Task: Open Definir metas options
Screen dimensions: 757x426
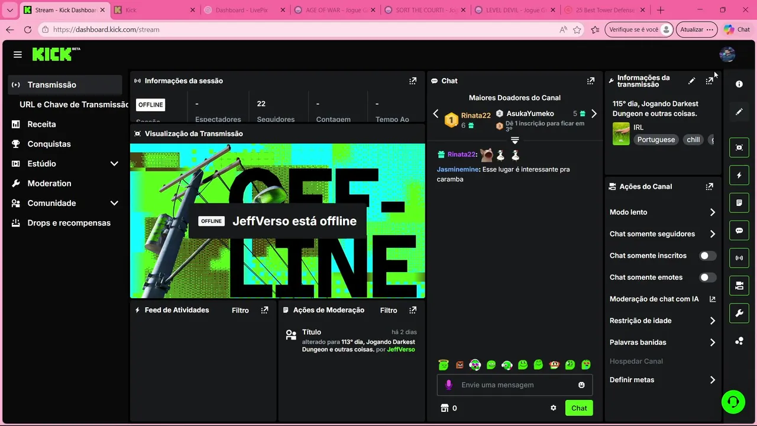Action: [662, 380]
